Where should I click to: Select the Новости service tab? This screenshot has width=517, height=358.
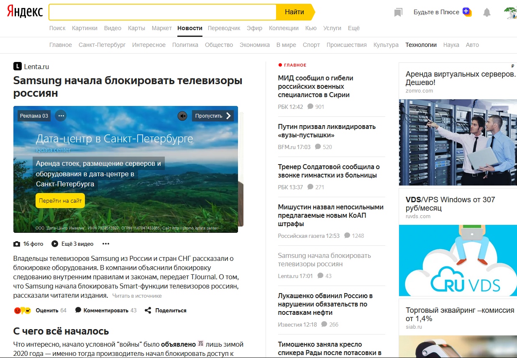click(x=190, y=28)
